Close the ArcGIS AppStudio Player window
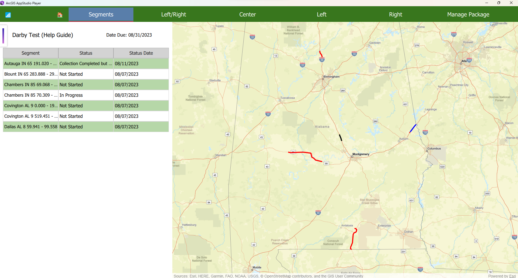The height and width of the screenshot is (278, 518). click(511, 3)
